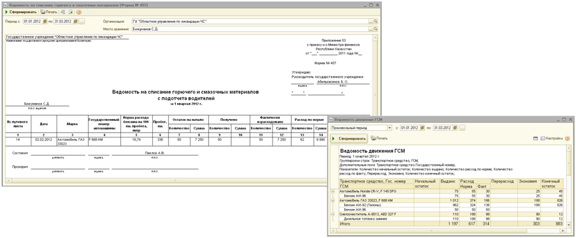This screenshot has width=576, height=238.
Task: Click the table layout icon beside Настройки
Action: 535,139
